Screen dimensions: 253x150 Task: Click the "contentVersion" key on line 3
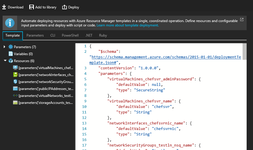pyautogui.click(x=116, y=68)
